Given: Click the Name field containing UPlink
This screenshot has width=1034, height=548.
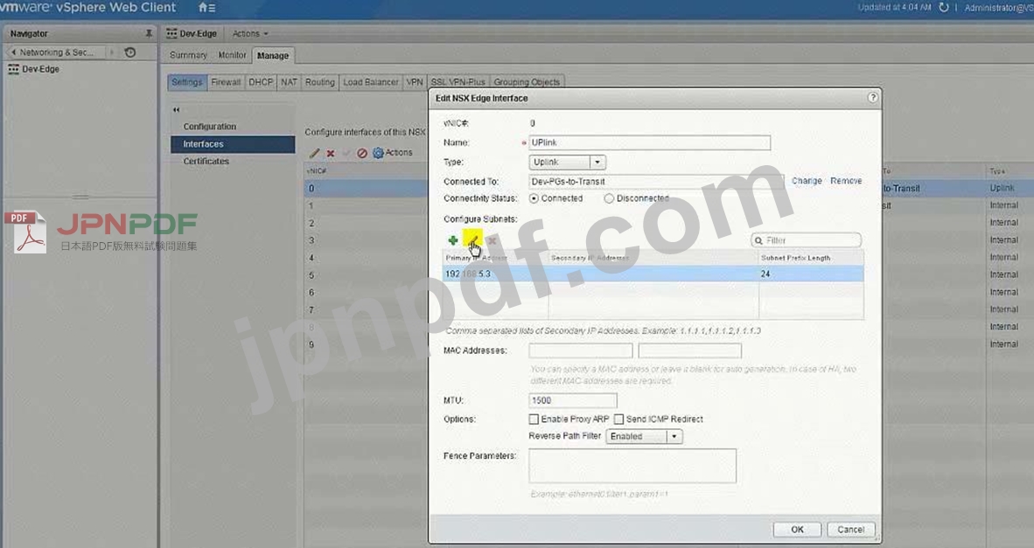Looking at the screenshot, I should [650, 143].
